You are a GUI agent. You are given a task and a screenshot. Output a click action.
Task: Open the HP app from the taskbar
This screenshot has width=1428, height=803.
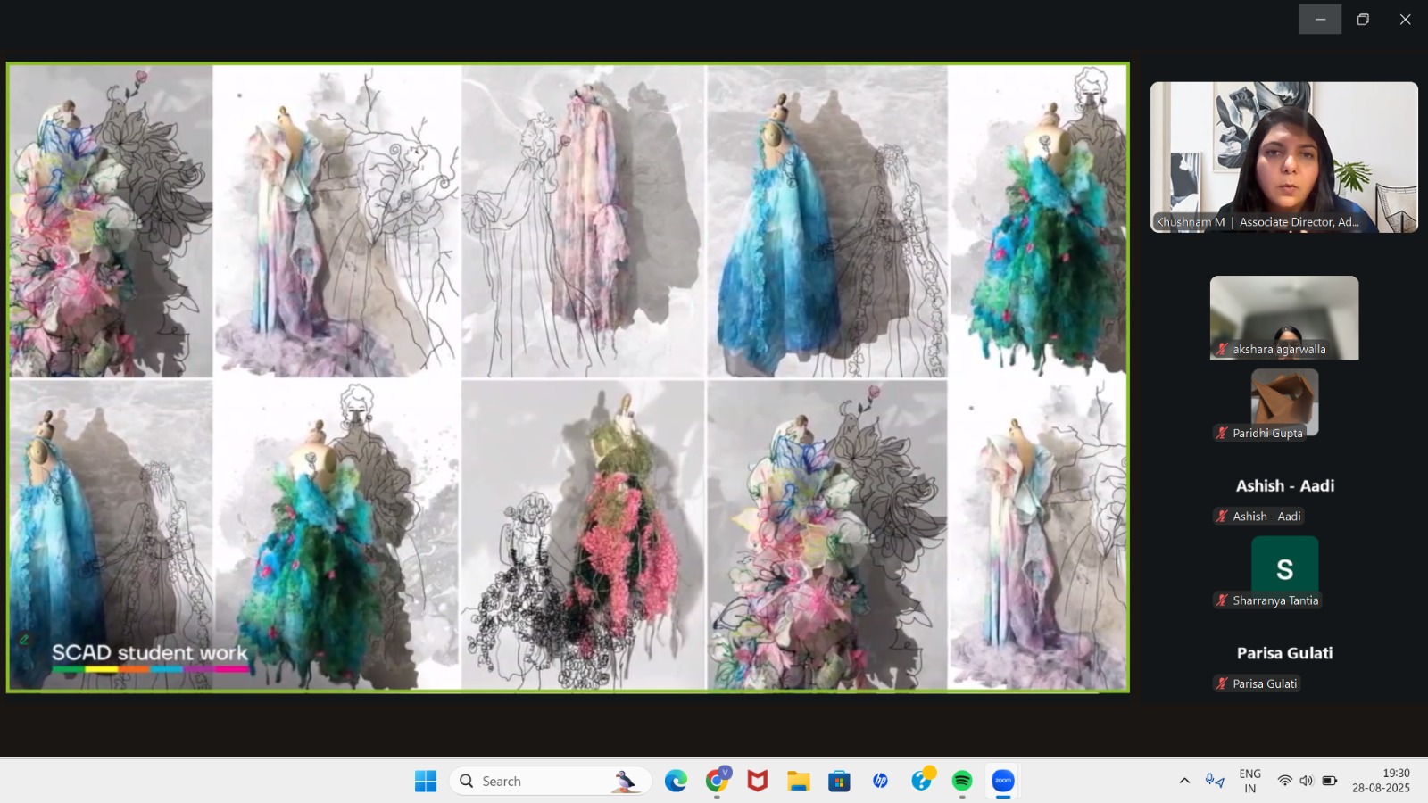880,782
